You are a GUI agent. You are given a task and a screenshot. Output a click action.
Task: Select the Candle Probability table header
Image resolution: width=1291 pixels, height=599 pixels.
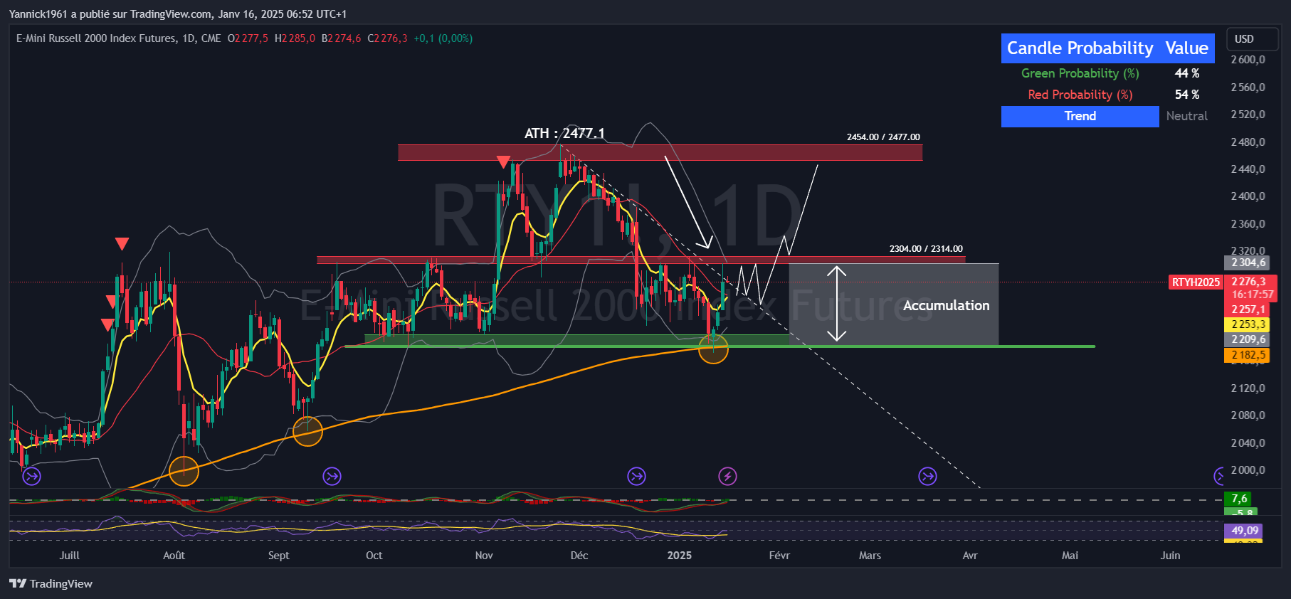coord(1080,48)
